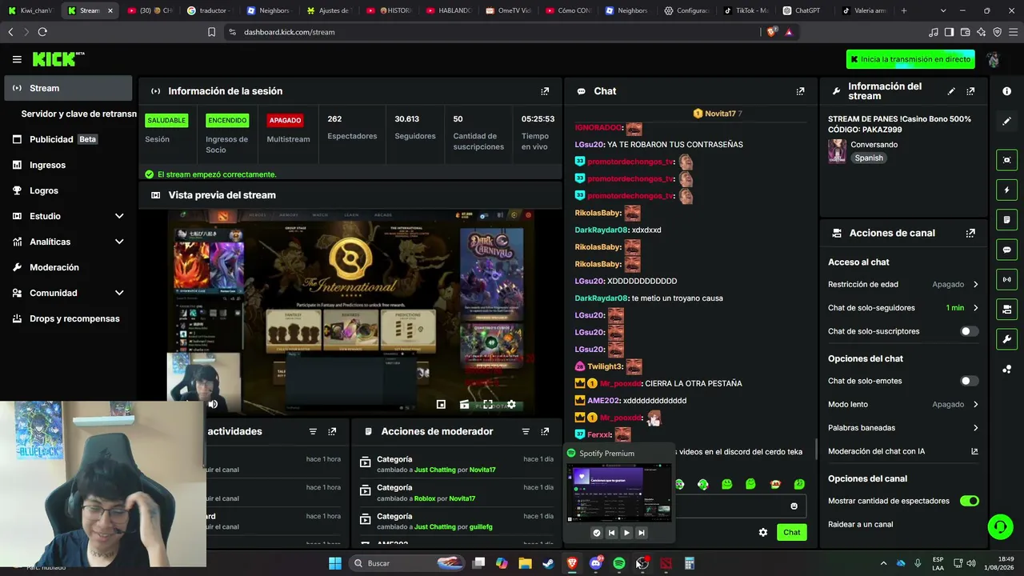Screen dimensions: 1024x576
Task: Disable Mostrar cantidad de espectadores switch
Action: [x=969, y=501]
